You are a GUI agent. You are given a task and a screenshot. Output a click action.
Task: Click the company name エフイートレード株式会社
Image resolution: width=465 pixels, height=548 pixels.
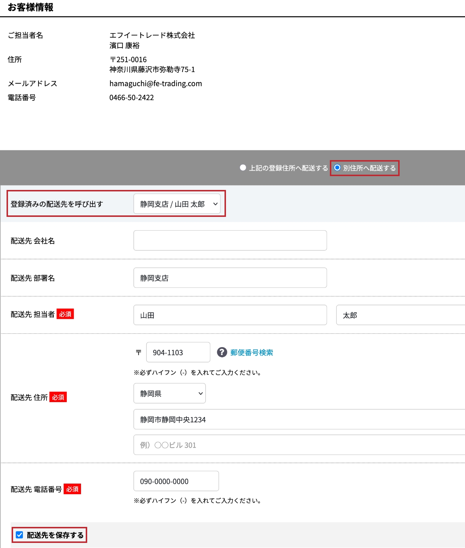click(152, 35)
